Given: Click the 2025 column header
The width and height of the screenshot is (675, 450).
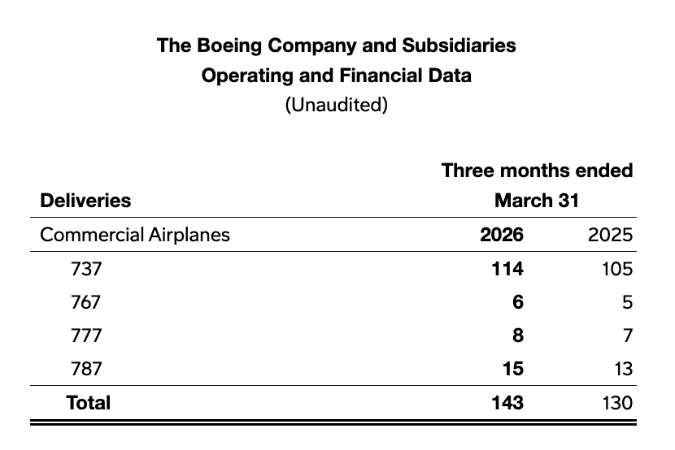Looking at the screenshot, I should [x=610, y=235].
